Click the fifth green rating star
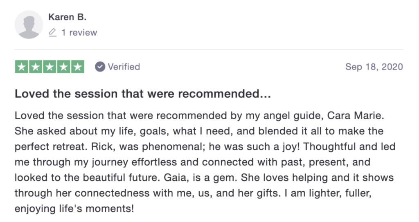419x222 pixels. coord(77,67)
